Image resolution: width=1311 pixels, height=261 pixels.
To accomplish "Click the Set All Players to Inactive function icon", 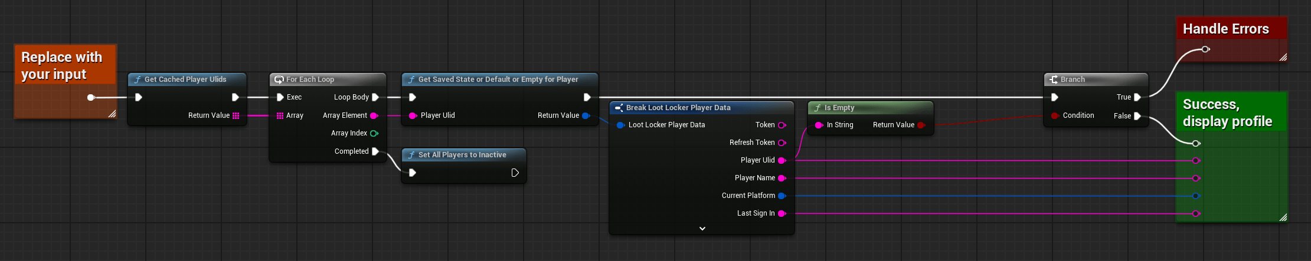I will pos(411,155).
